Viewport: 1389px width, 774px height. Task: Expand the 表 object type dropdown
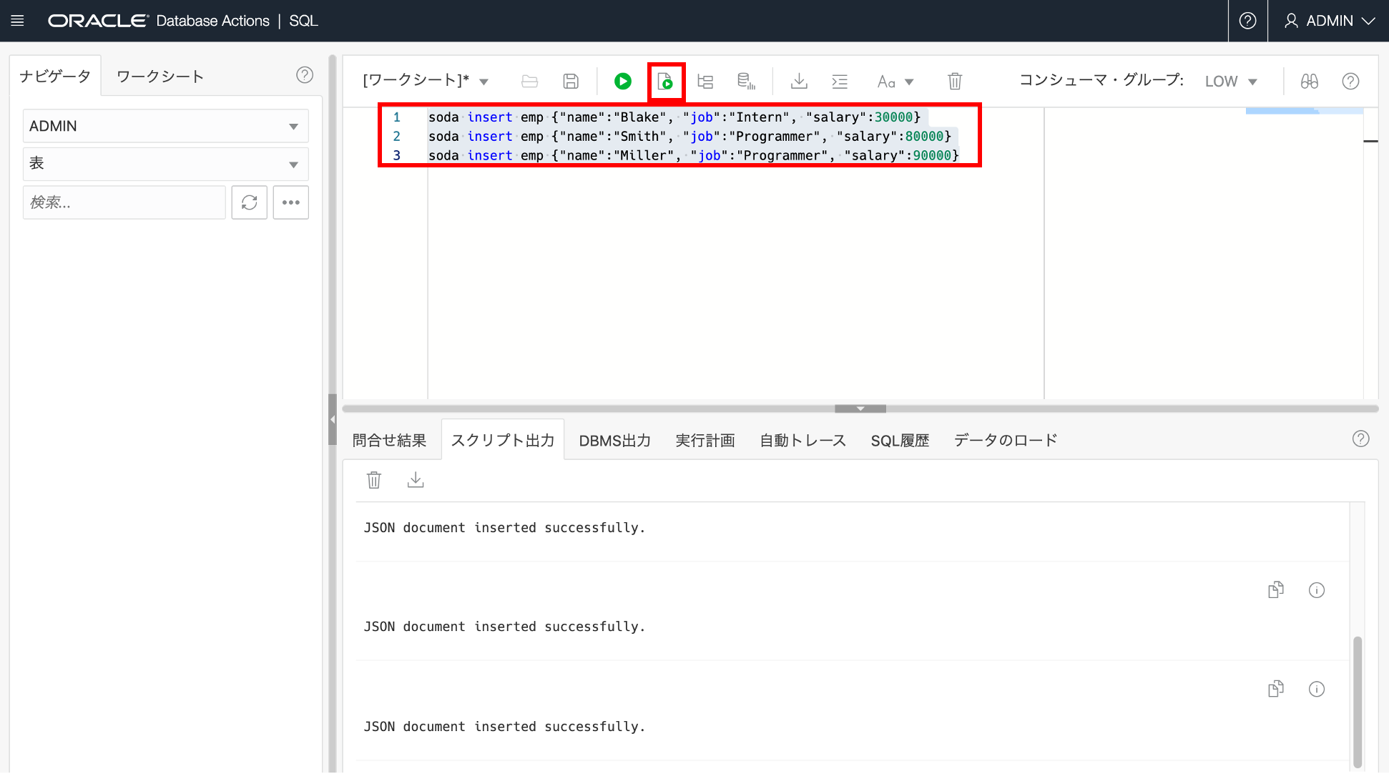point(165,164)
